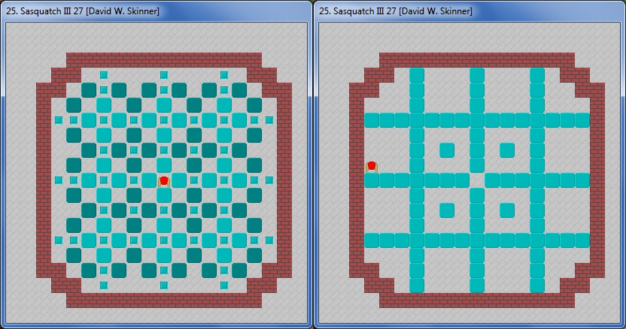Click light box directly below player, left window
The width and height of the screenshot is (626, 329).
click(164, 195)
